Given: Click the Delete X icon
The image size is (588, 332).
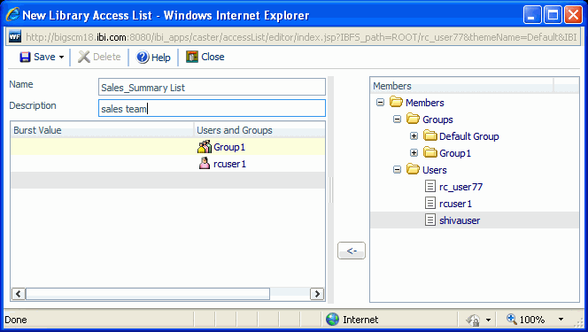Looking at the screenshot, I should click(83, 57).
